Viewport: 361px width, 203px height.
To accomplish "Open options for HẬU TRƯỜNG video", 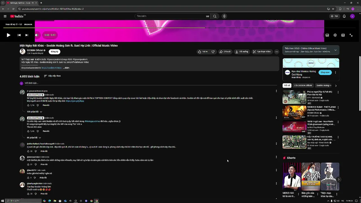I will coord(338,138).
